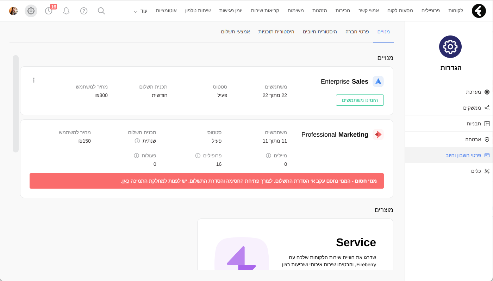Image resolution: width=493 pixels, height=281 pixels.
Task: Click the Enterprise Sales subscription title
Action: [x=344, y=81]
